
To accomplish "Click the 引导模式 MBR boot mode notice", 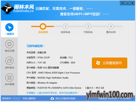I will (52, 93).
